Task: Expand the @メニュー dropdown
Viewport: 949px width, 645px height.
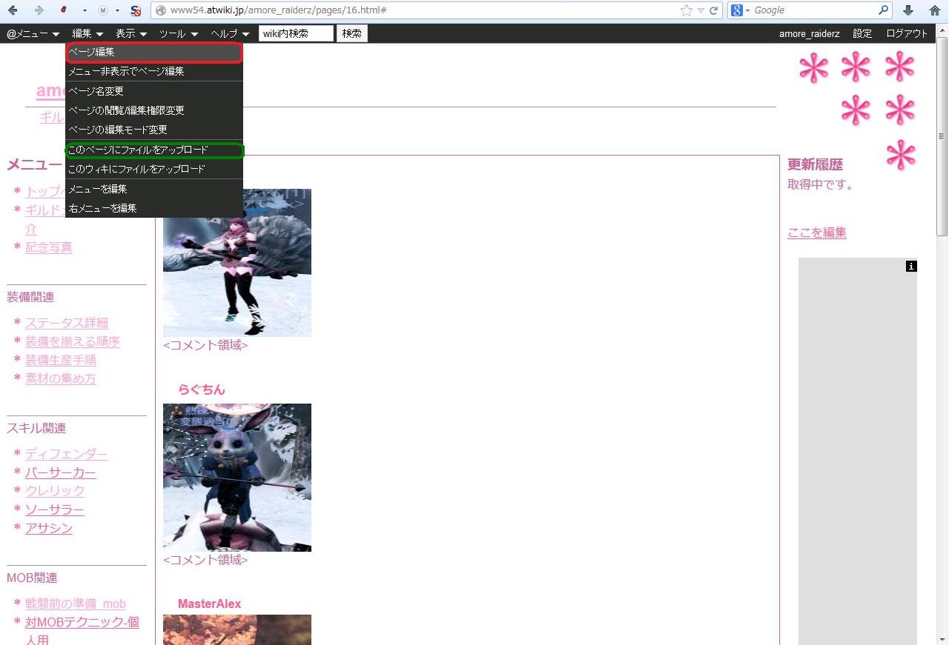Action: (x=33, y=34)
